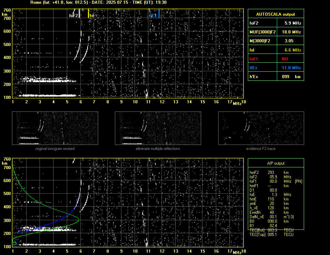This screenshot has width=330, height=255.
Task: Click the white foF2 marker label on upper ionogram
Action: [74, 16]
